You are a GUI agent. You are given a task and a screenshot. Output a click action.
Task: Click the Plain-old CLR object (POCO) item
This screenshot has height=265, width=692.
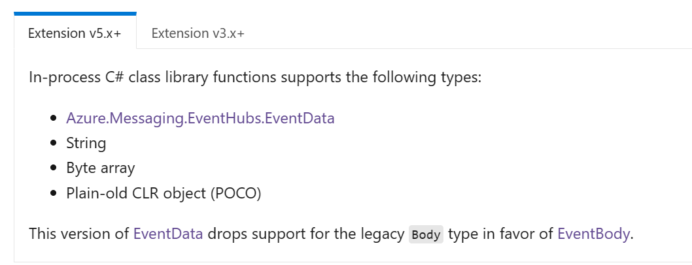click(x=164, y=193)
